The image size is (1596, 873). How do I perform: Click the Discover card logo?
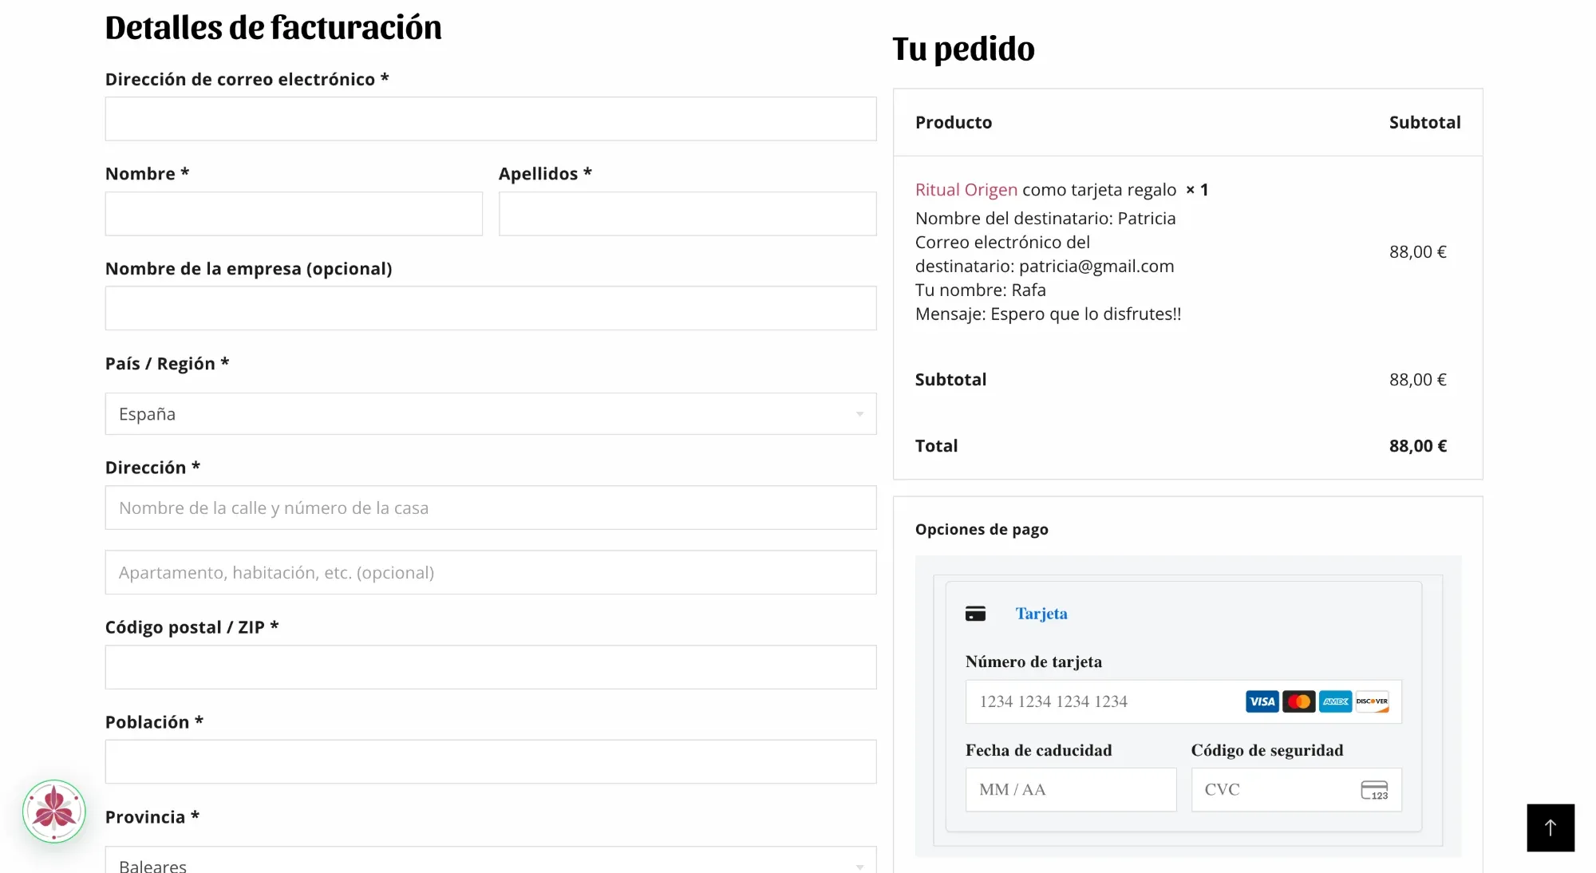[1372, 701]
